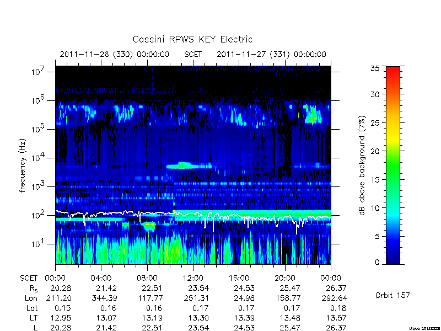Click the colorbar tick value '5'
The height and width of the screenshot is (331, 441).
click(x=377, y=237)
